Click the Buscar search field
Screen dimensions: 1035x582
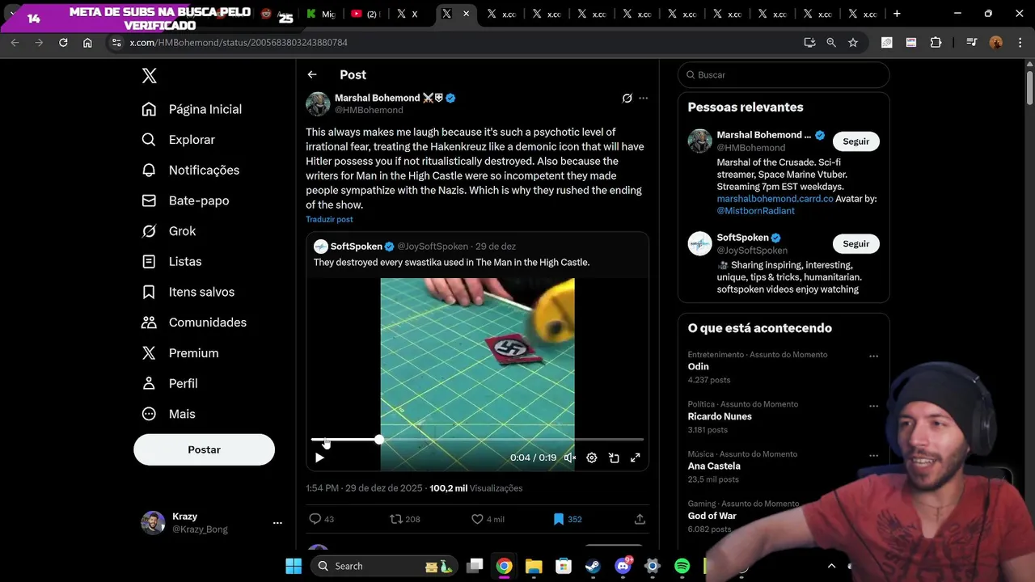(x=784, y=74)
